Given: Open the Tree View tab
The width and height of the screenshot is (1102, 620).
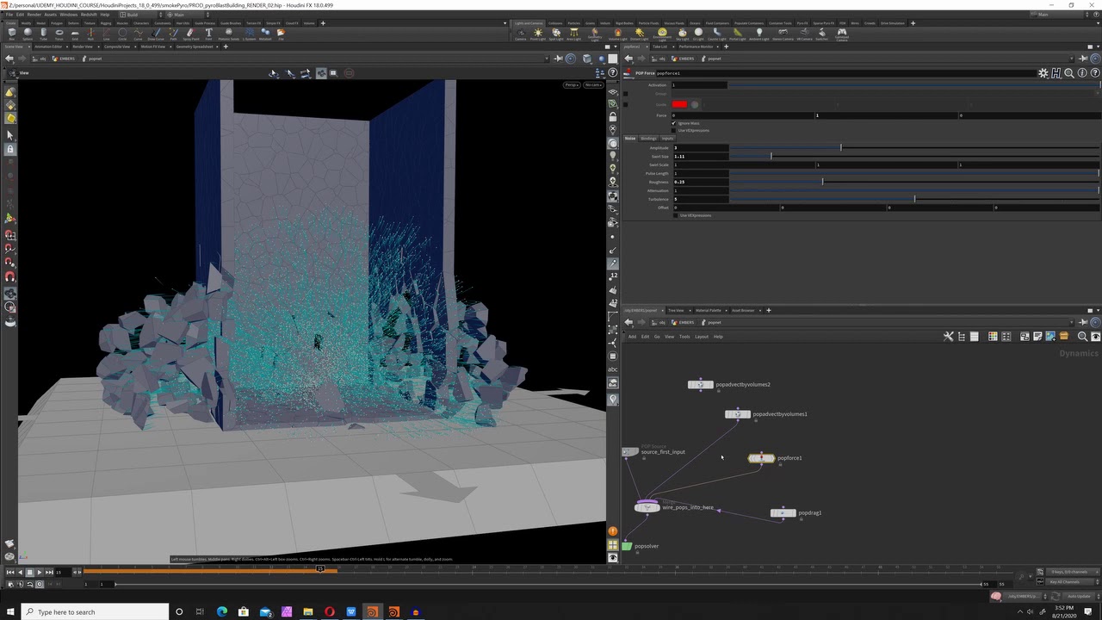Looking at the screenshot, I should (x=676, y=310).
